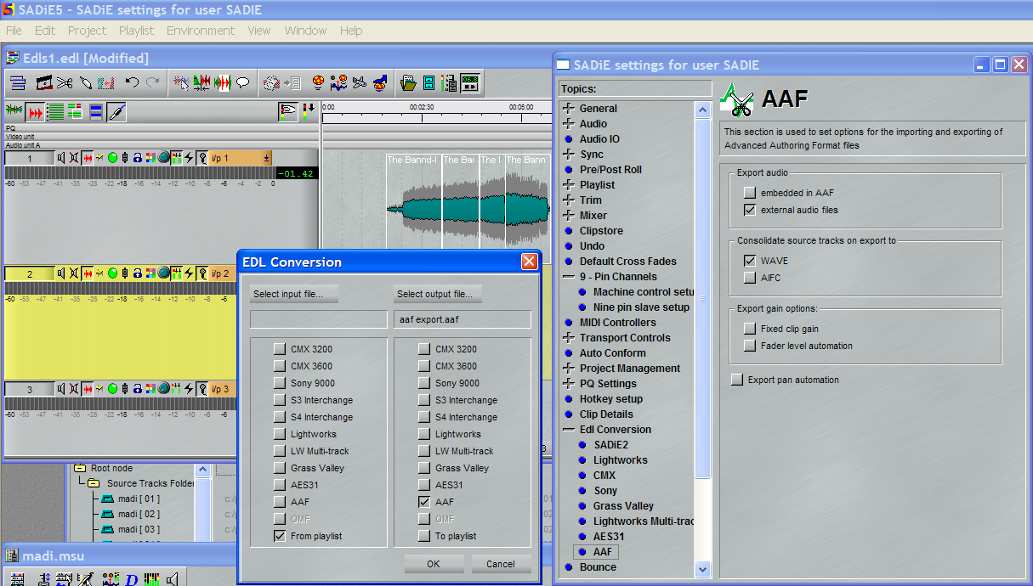Click the blue D icon in madi.msu toolbar

[132, 579]
